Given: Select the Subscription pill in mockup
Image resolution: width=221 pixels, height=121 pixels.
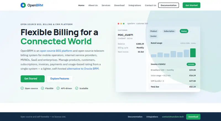Looking at the screenshot, I should pyautogui.click(x=169, y=31).
